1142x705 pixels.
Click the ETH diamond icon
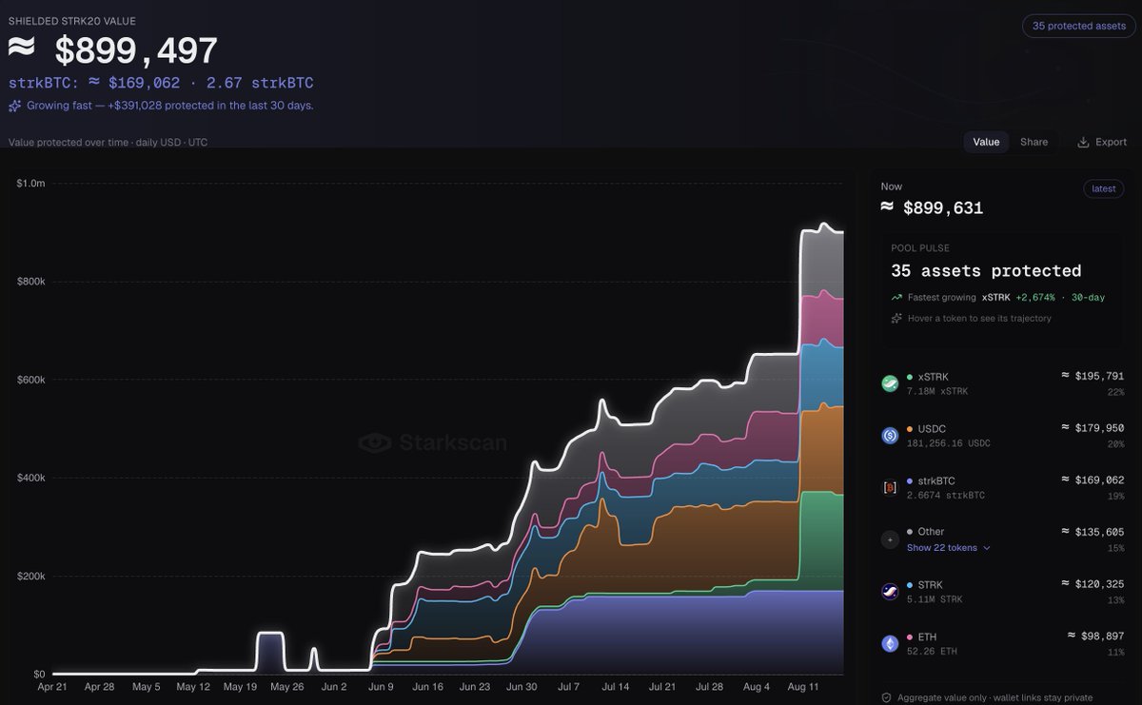[890, 644]
